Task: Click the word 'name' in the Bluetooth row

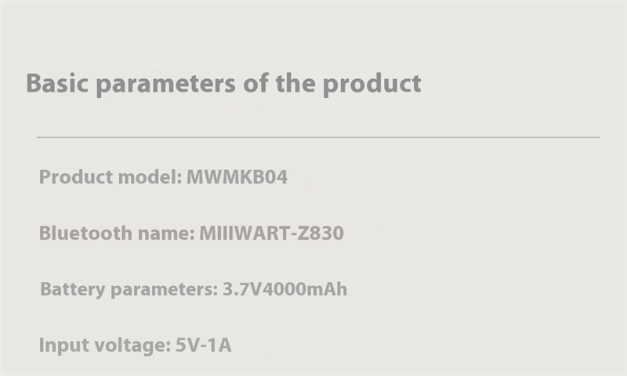Action: tap(166, 234)
